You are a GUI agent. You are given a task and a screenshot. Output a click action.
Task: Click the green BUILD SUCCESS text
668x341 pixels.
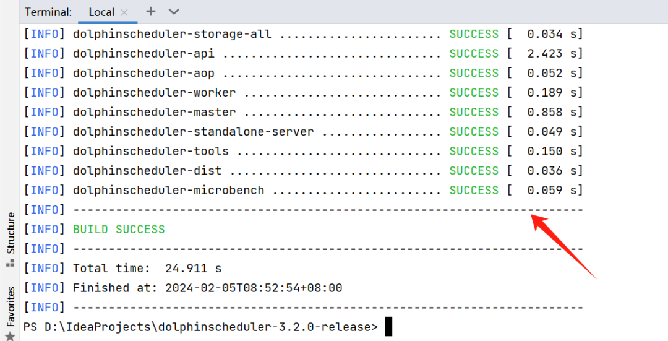[119, 230]
